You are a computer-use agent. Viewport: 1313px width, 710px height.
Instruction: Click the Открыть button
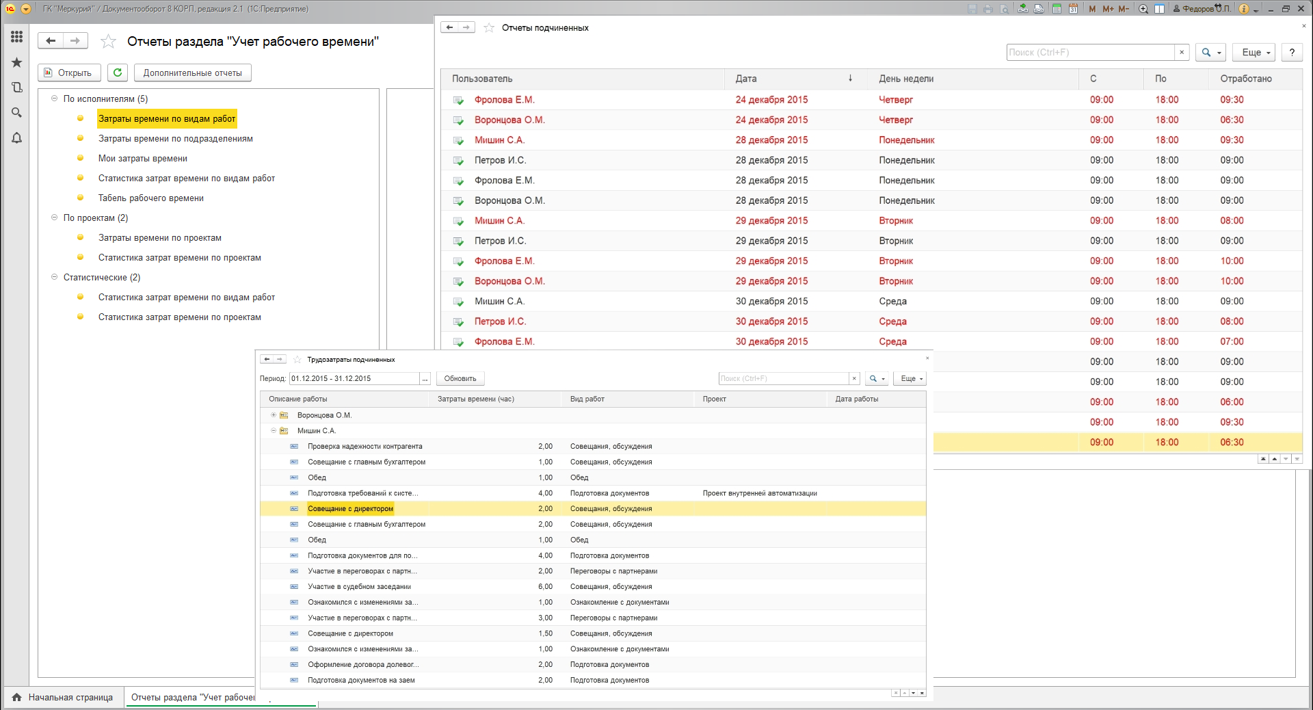pos(69,73)
